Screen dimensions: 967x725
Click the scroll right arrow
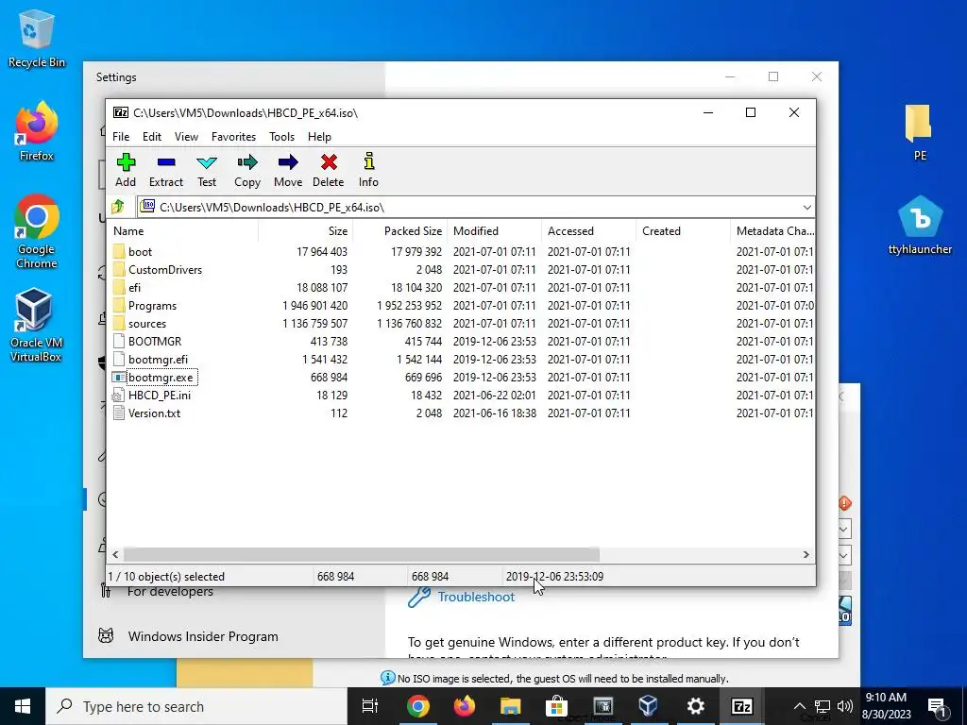(806, 555)
